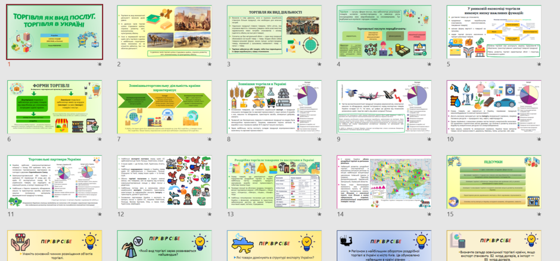Screen dimensions: 560x261
Task: Click the transition star icon under slide 14
Action: tap(430, 214)
